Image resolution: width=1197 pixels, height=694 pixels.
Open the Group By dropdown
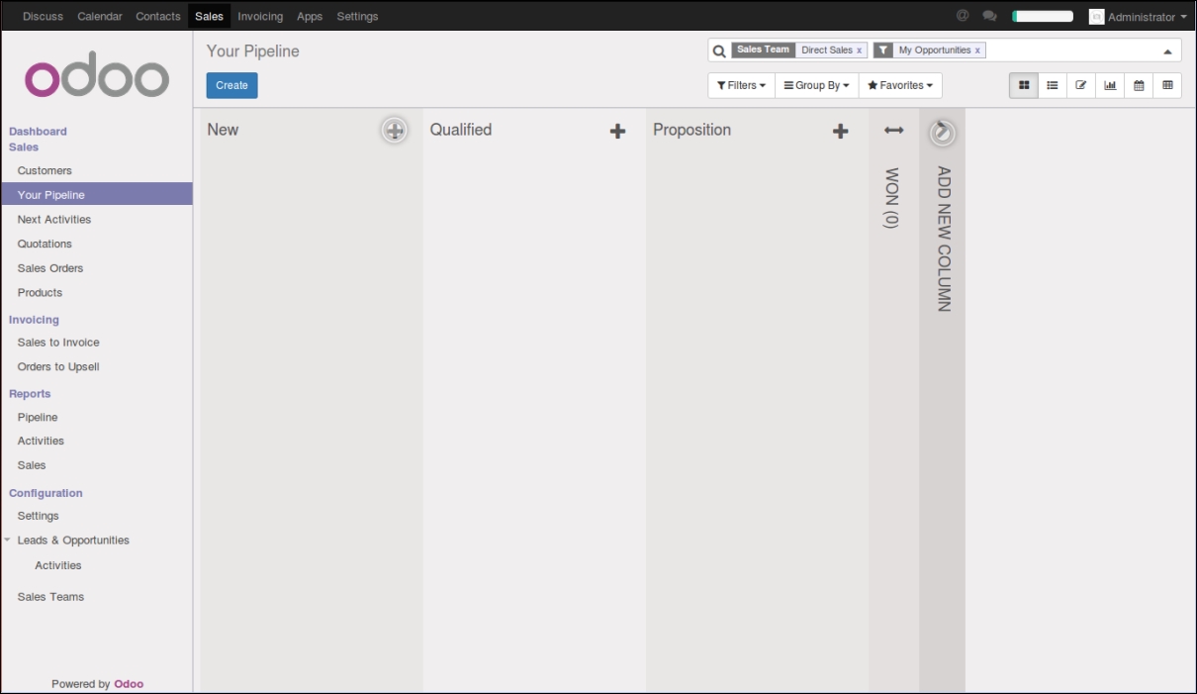pos(816,85)
